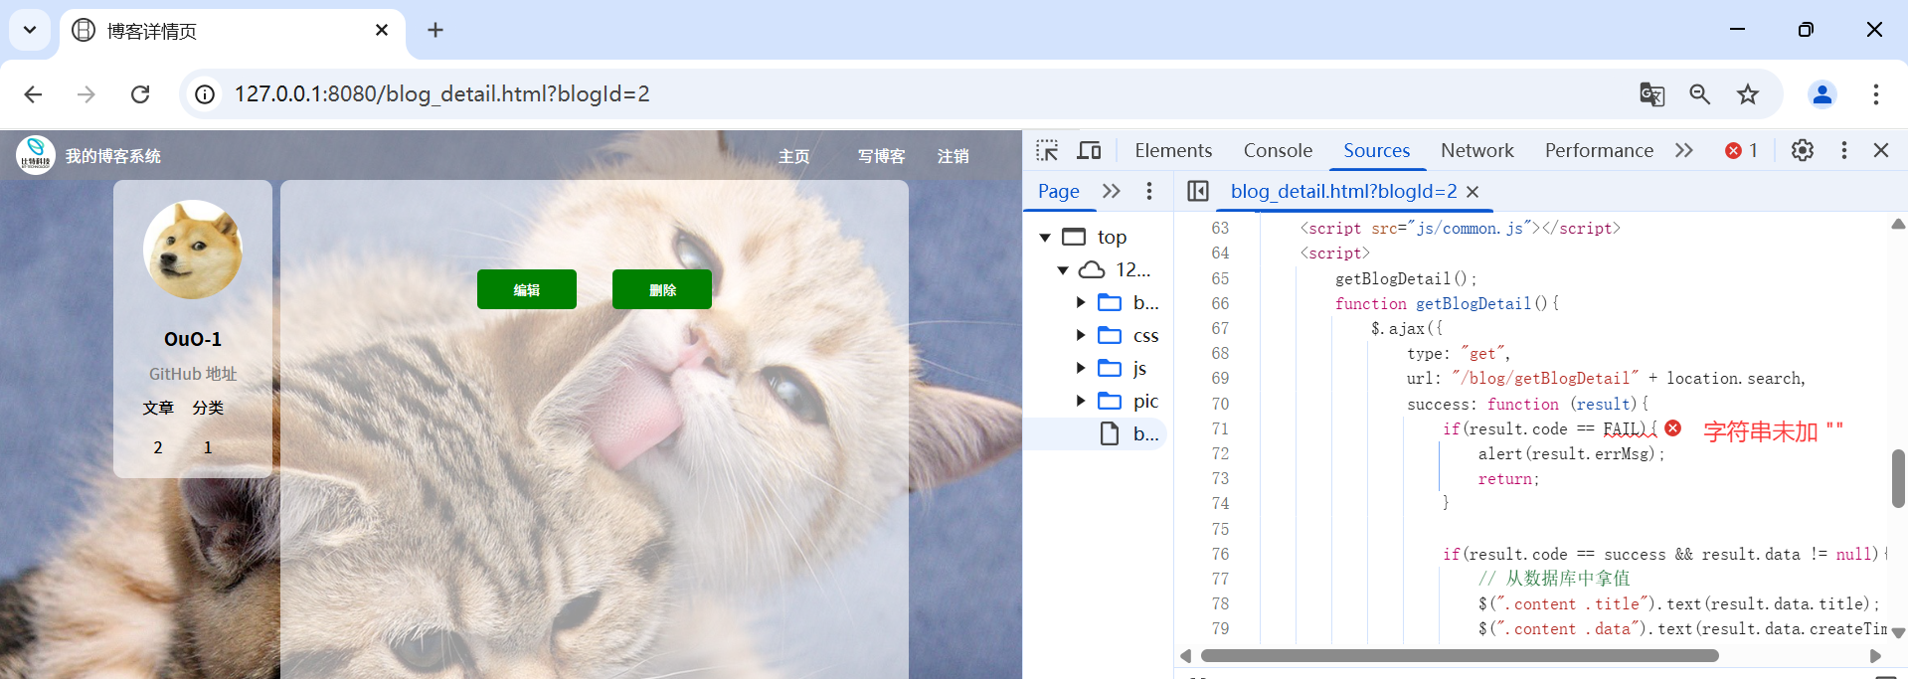Expand the js folder

tap(1081, 368)
